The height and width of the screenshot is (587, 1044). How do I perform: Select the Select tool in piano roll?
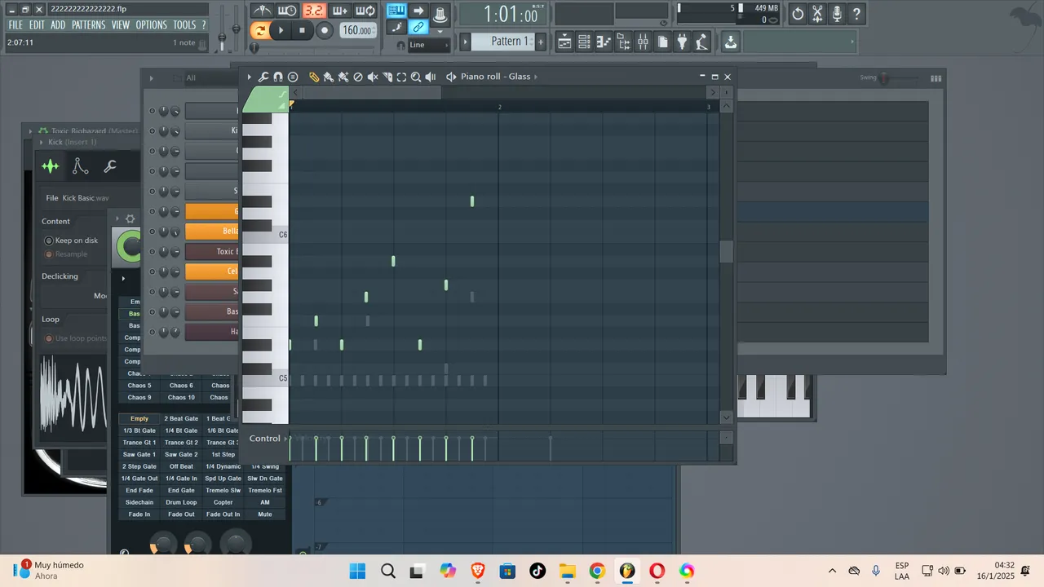401,77
